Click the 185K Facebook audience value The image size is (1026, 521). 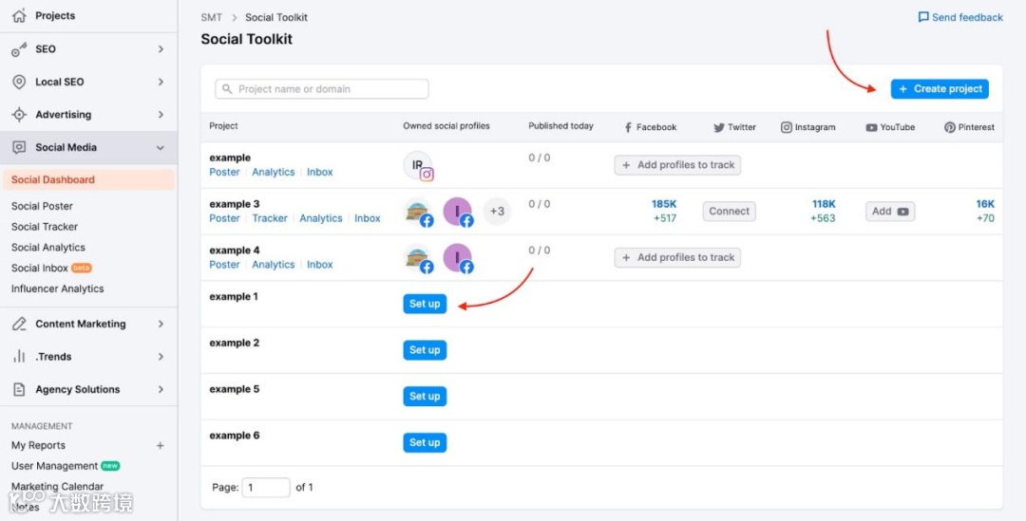coord(663,204)
